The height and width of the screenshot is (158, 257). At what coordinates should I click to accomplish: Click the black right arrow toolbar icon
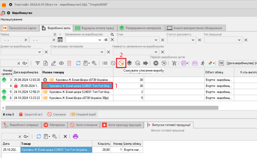[x=146, y=63]
